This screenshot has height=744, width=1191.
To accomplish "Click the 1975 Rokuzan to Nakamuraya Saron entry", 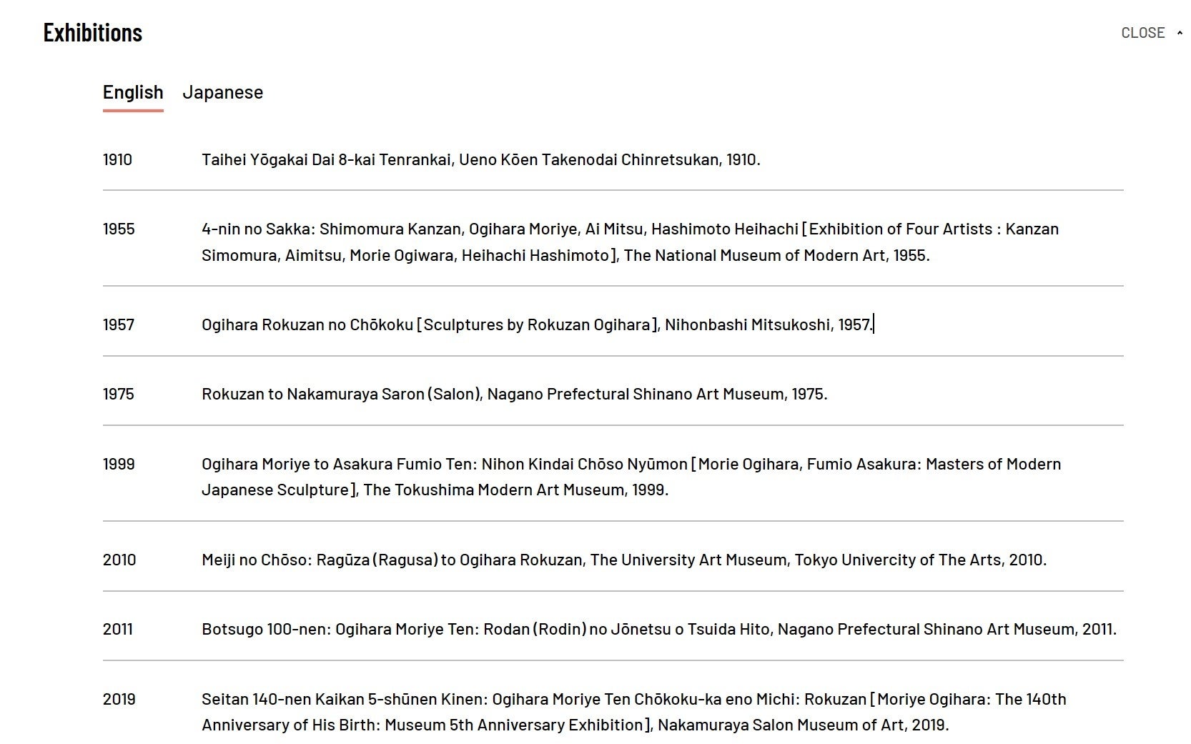I will click(515, 394).
